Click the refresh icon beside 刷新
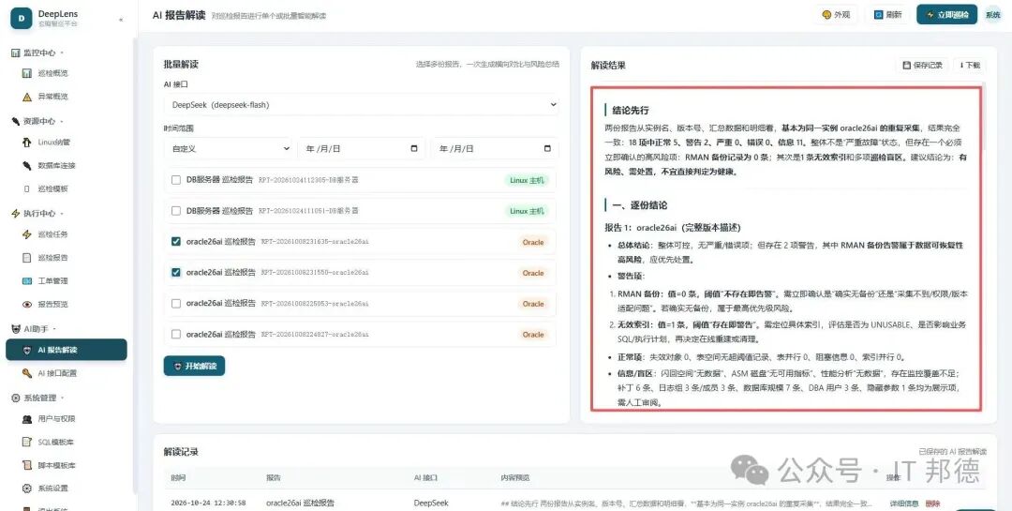Image resolution: width=1012 pixels, height=511 pixels. pyautogui.click(x=878, y=14)
